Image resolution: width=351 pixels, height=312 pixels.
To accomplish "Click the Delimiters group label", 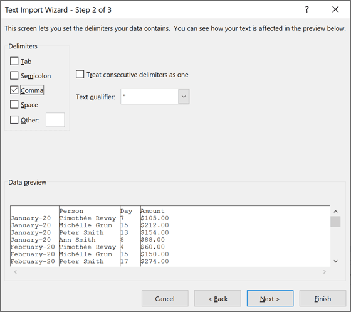I will (23, 46).
